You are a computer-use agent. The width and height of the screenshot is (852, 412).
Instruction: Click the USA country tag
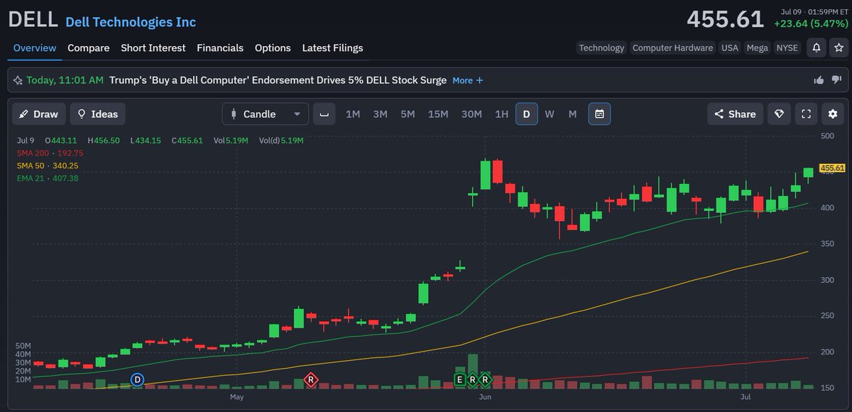pyautogui.click(x=729, y=48)
